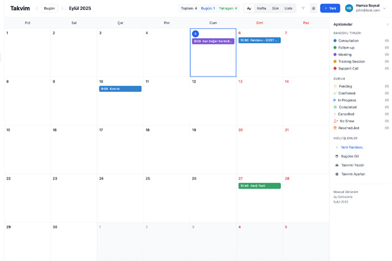Click the gear icon for Takvim Ayarları
The image size is (392, 261).
[336, 174]
